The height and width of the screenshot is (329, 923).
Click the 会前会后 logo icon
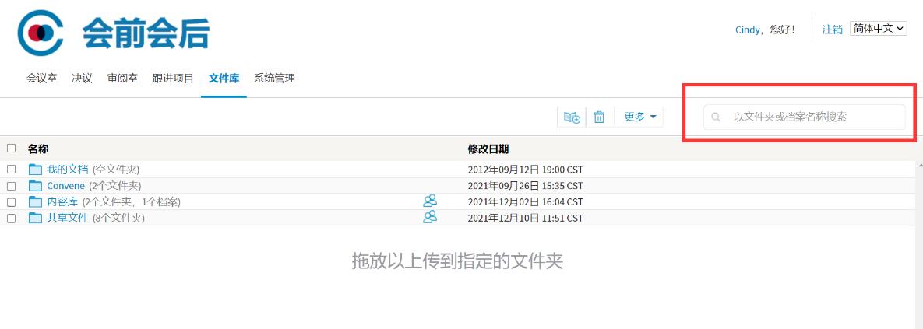40,33
